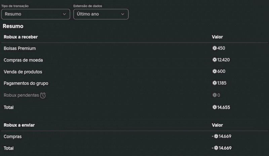Click the Robux icon beside the sending total
Viewport: 269px width, 156px height.
(x=216, y=148)
